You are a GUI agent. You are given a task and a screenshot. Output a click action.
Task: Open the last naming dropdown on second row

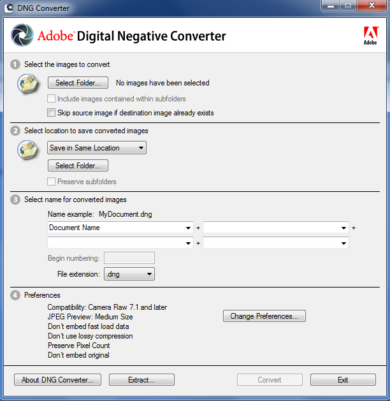point(276,243)
